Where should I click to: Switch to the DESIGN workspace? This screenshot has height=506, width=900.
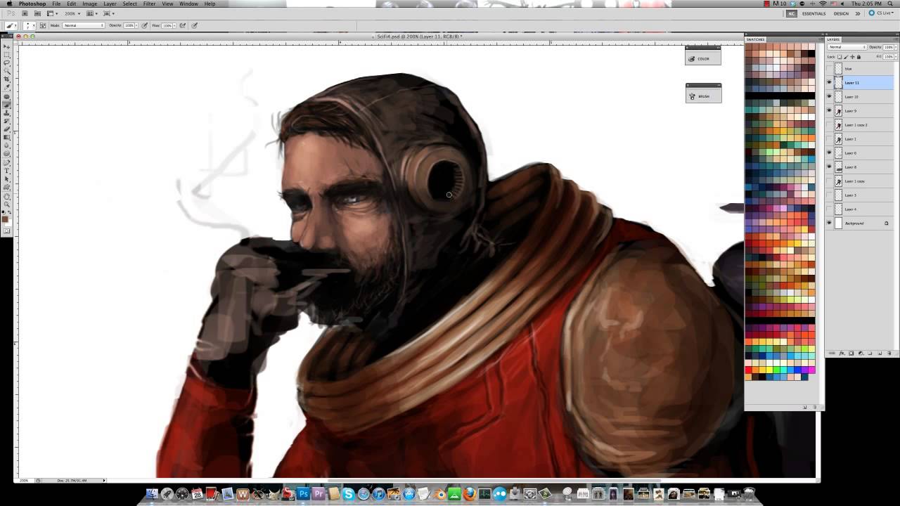(841, 13)
